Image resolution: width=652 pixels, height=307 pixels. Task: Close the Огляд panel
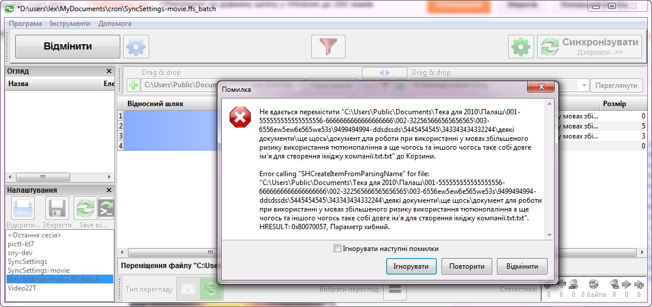[109, 71]
